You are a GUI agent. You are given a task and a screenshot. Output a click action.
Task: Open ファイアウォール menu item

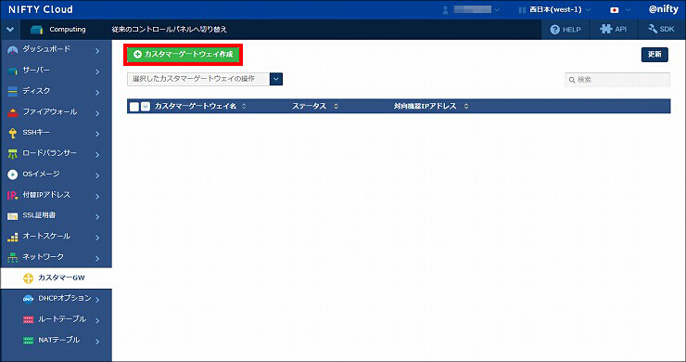coord(56,112)
